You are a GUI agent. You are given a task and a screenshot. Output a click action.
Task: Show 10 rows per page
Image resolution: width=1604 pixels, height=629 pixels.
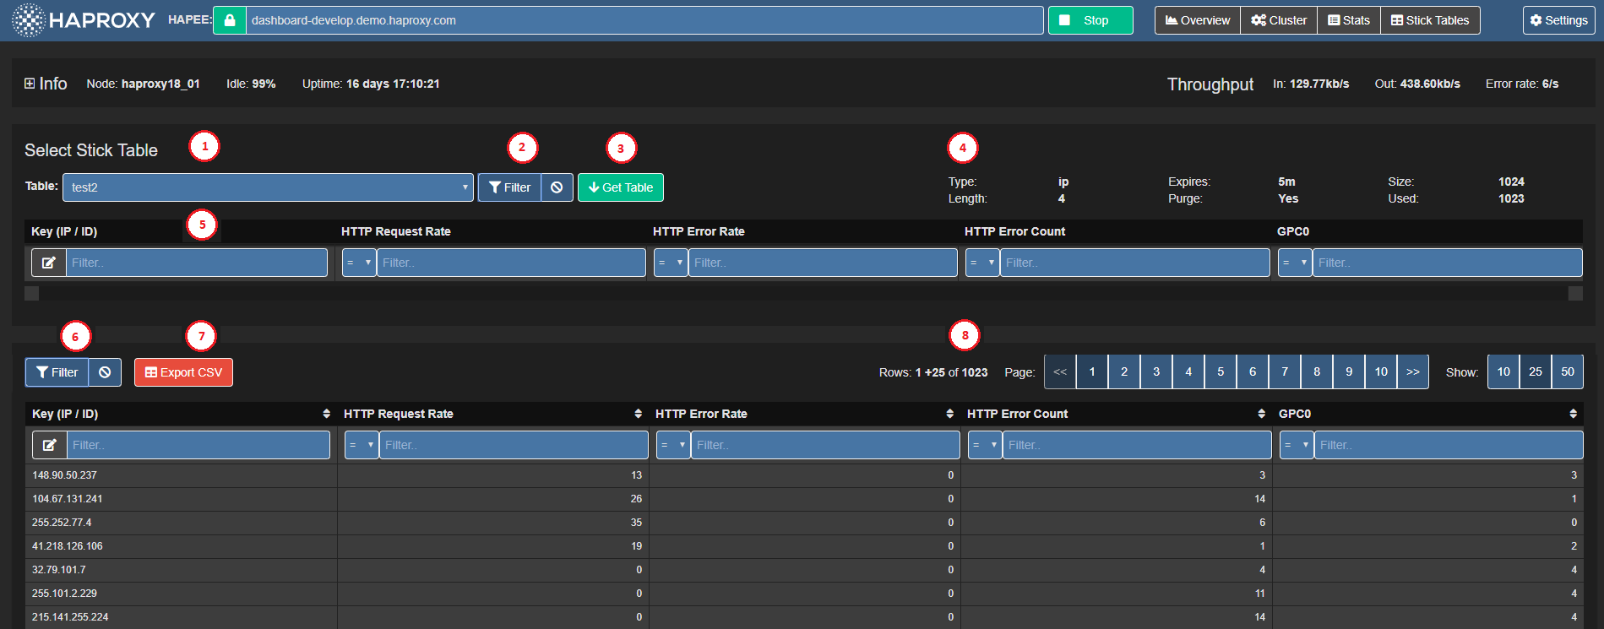[1503, 372]
